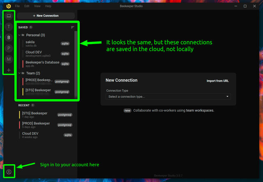Click the saved connections scrollbar

click(x=76, y=64)
